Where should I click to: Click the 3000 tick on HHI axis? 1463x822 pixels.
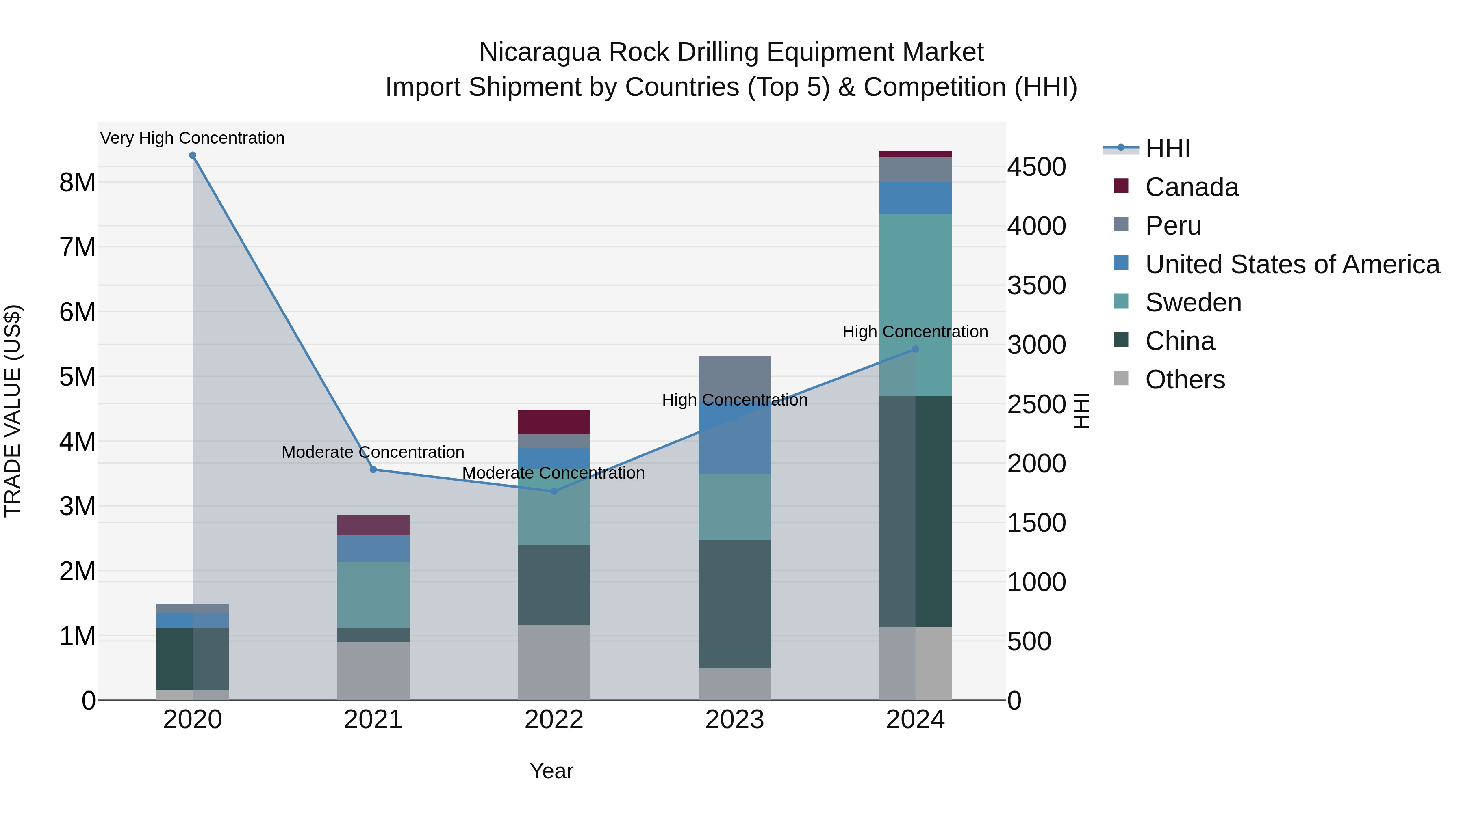(x=1036, y=344)
